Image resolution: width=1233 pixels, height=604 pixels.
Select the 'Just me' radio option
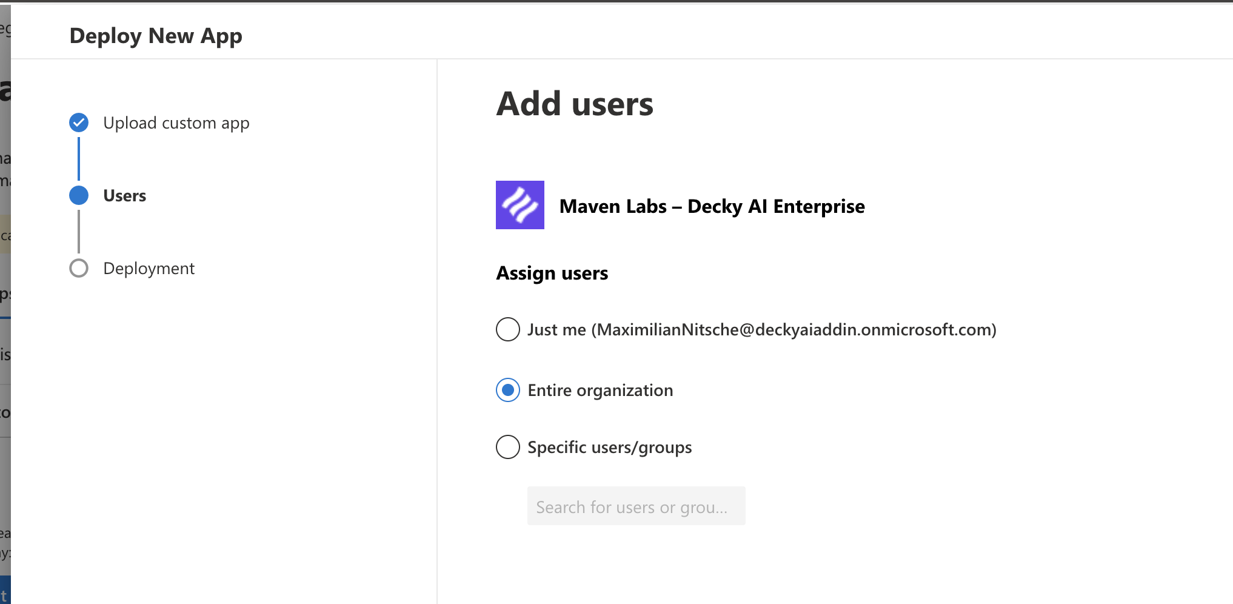508,329
